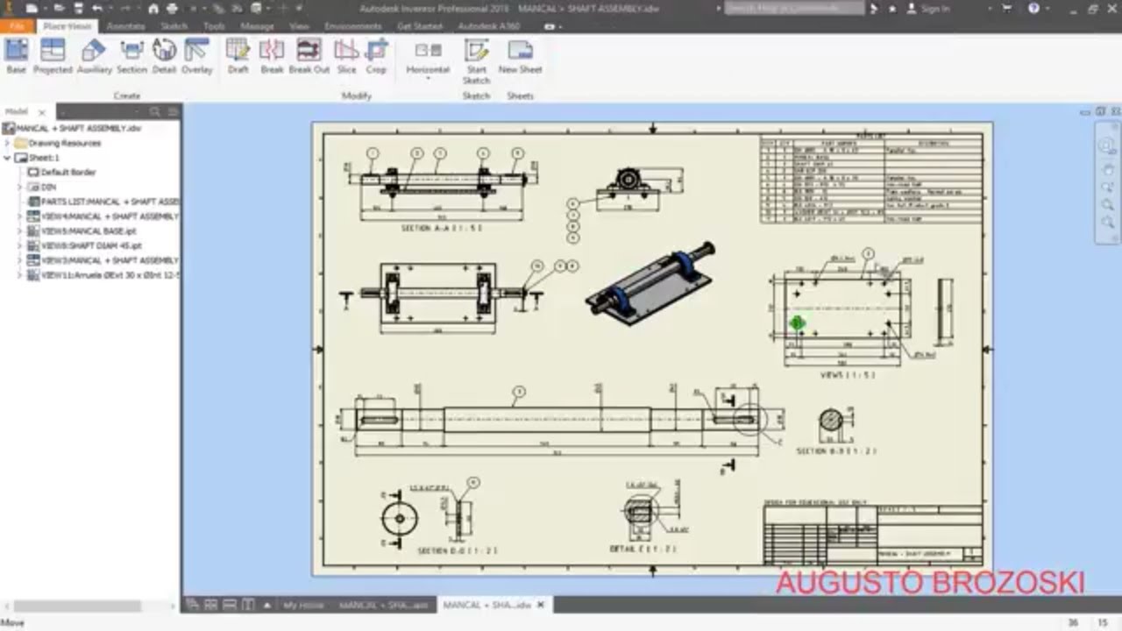Switch to the Manage ribbon tab

coord(257,26)
